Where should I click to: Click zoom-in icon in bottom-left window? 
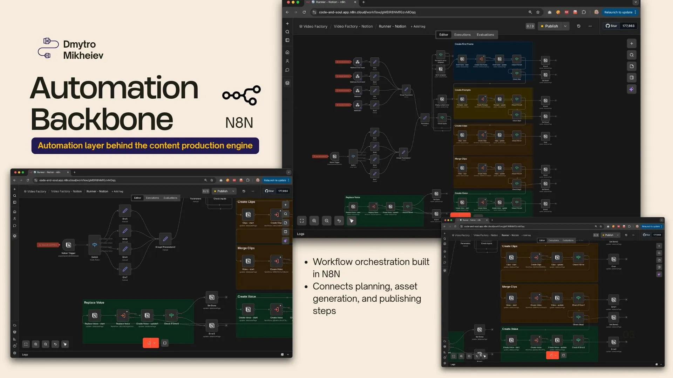[x=36, y=344]
